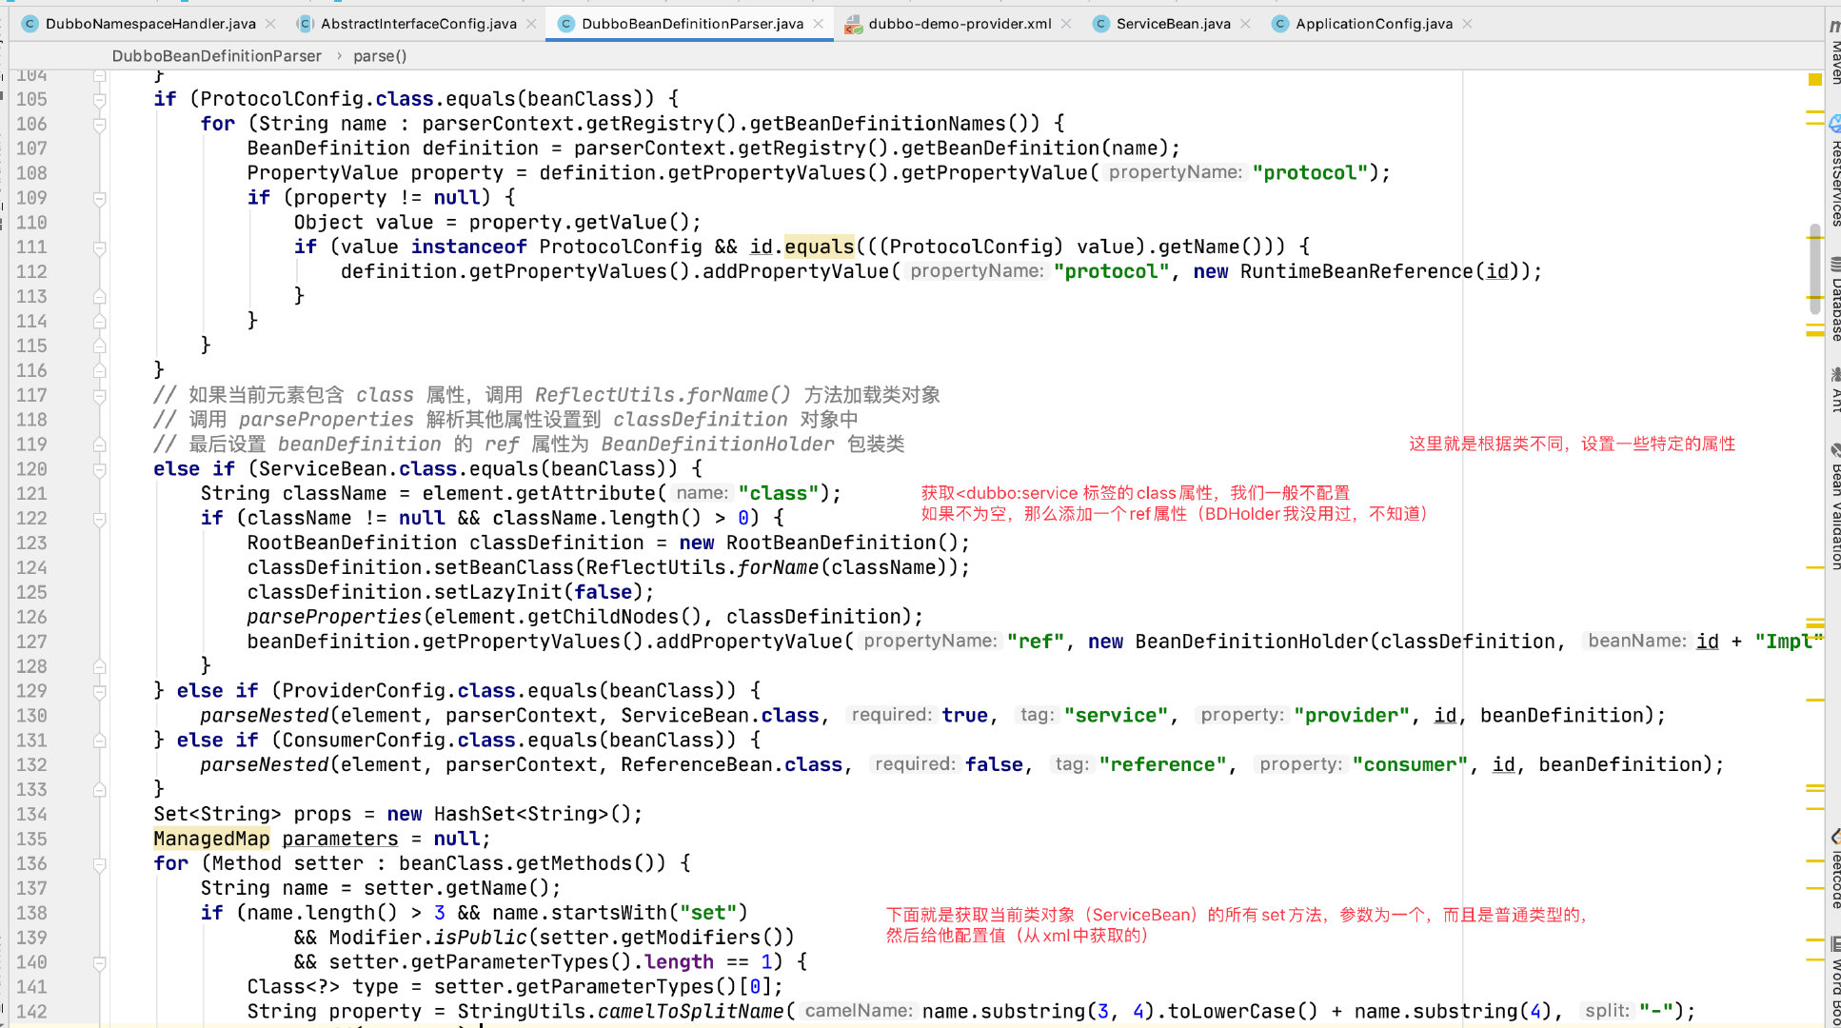Viewport: 1841px width, 1028px height.
Task: Close the DubboBeanDefinitionParser.java tab
Action: [x=819, y=24]
